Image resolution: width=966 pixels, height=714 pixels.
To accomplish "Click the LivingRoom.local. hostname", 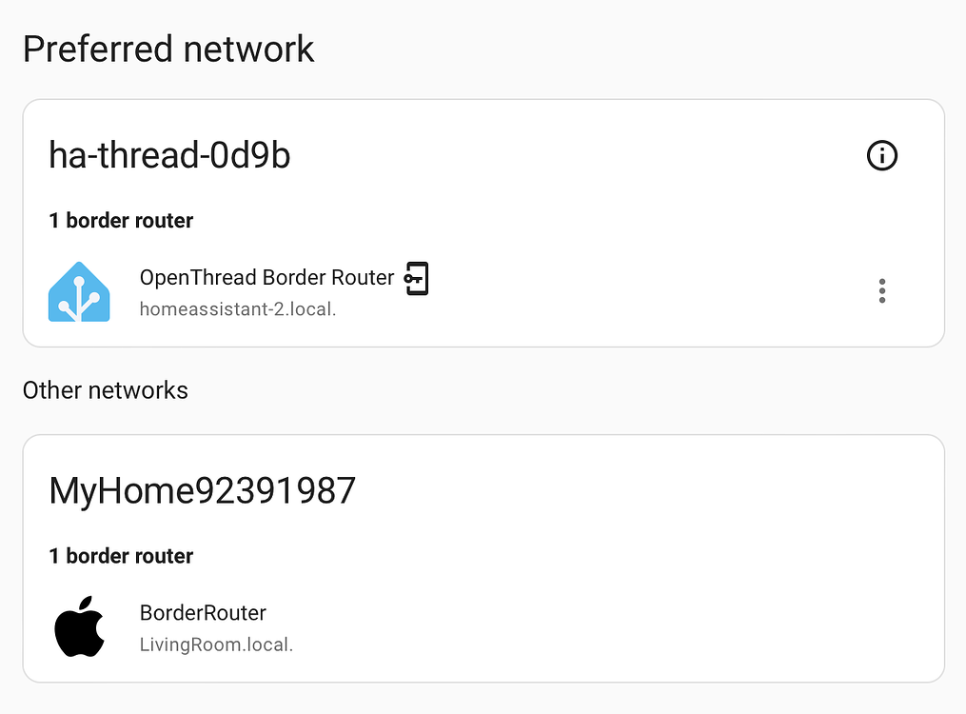I will 216,645.
